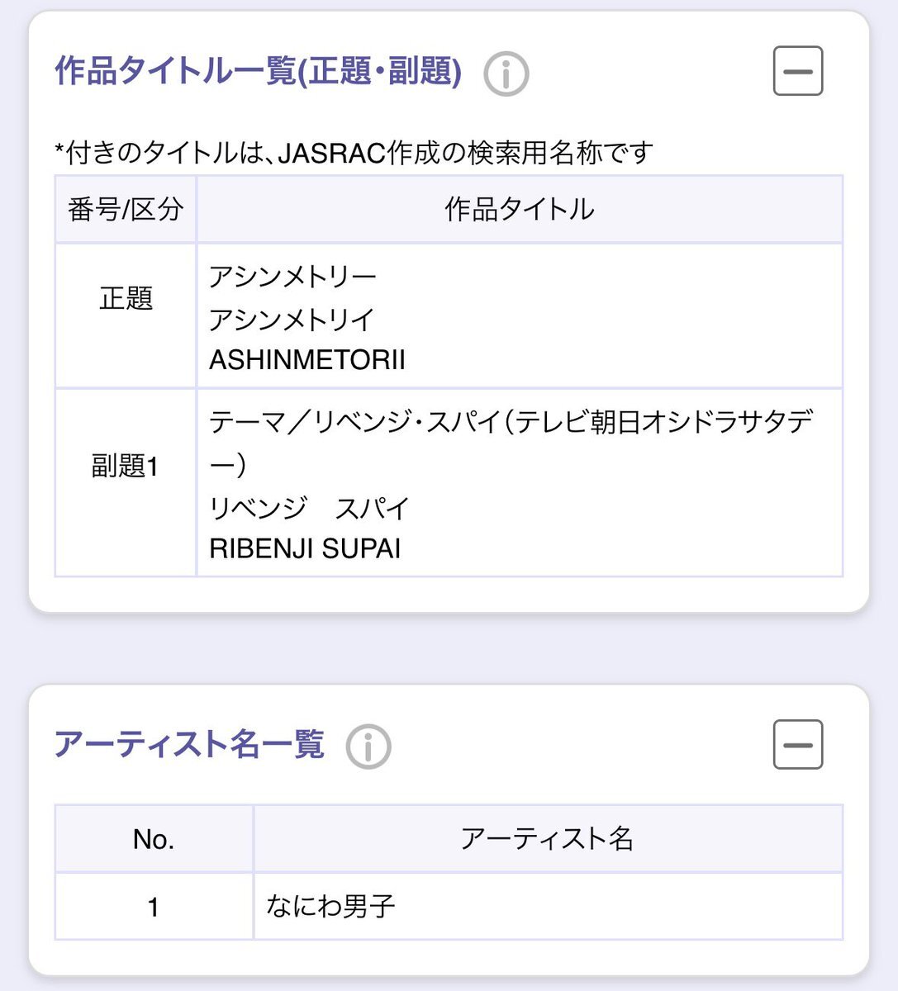The height and width of the screenshot is (991, 898).
Task: Select the 作品タイトル column header
Action: [520, 209]
